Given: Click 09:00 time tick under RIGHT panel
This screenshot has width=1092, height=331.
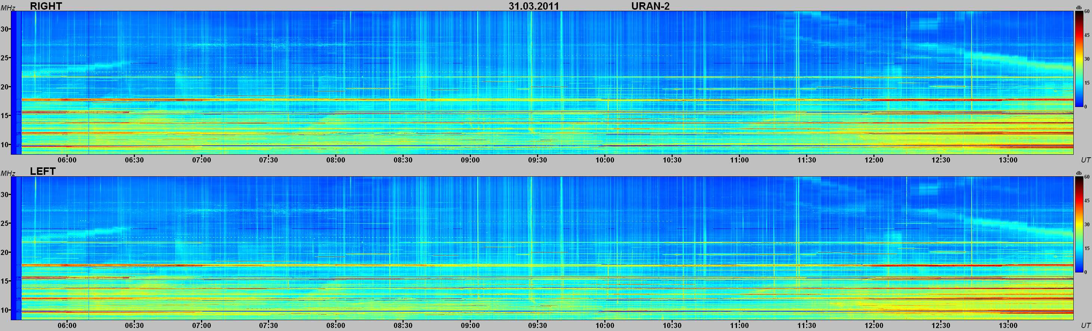Looking at the screenshot, I should [x=470, y=160].
